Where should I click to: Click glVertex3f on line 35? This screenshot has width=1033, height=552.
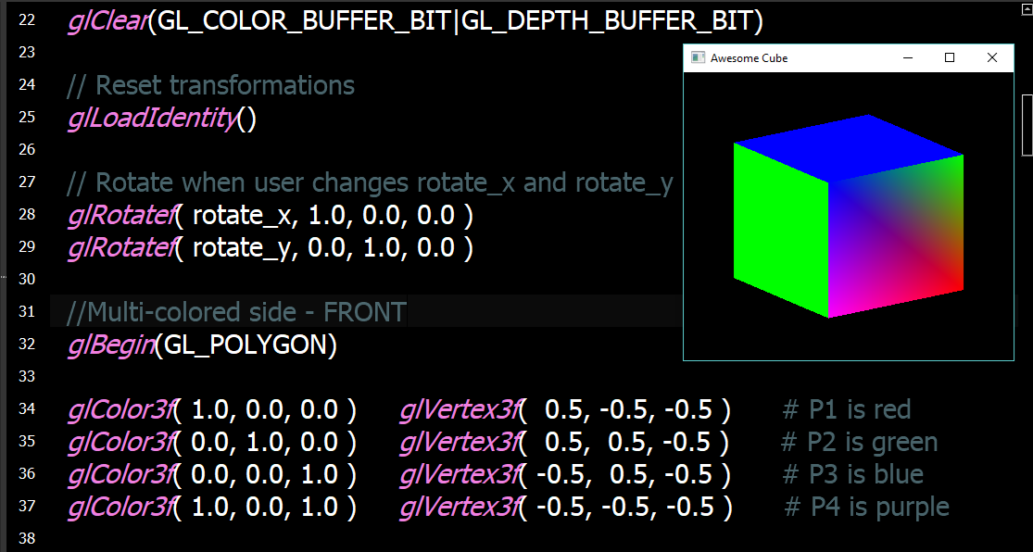click(x=459, y=442)
